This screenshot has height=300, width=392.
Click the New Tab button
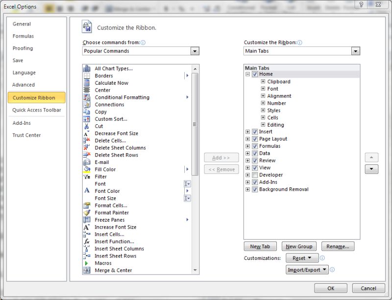(x=259, y=246)
